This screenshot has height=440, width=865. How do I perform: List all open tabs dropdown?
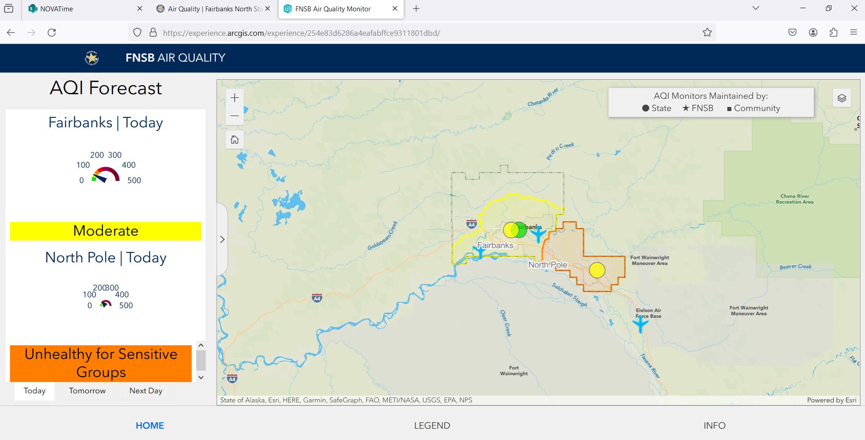coord(755,9)
